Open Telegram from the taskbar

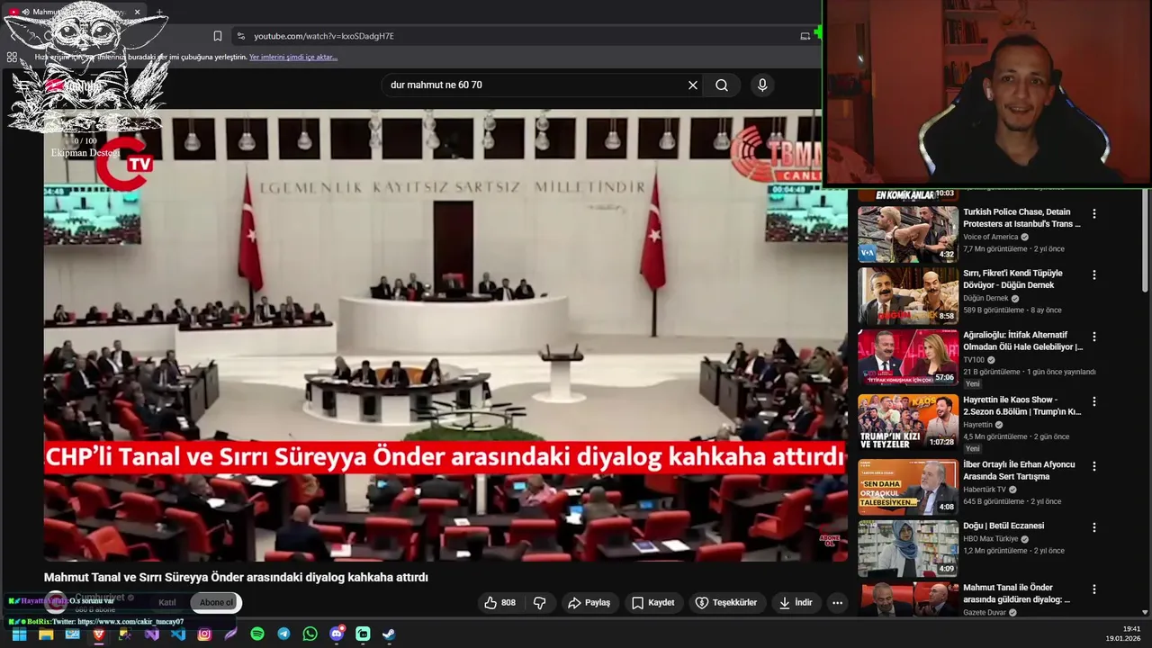(x=283, y=634)
